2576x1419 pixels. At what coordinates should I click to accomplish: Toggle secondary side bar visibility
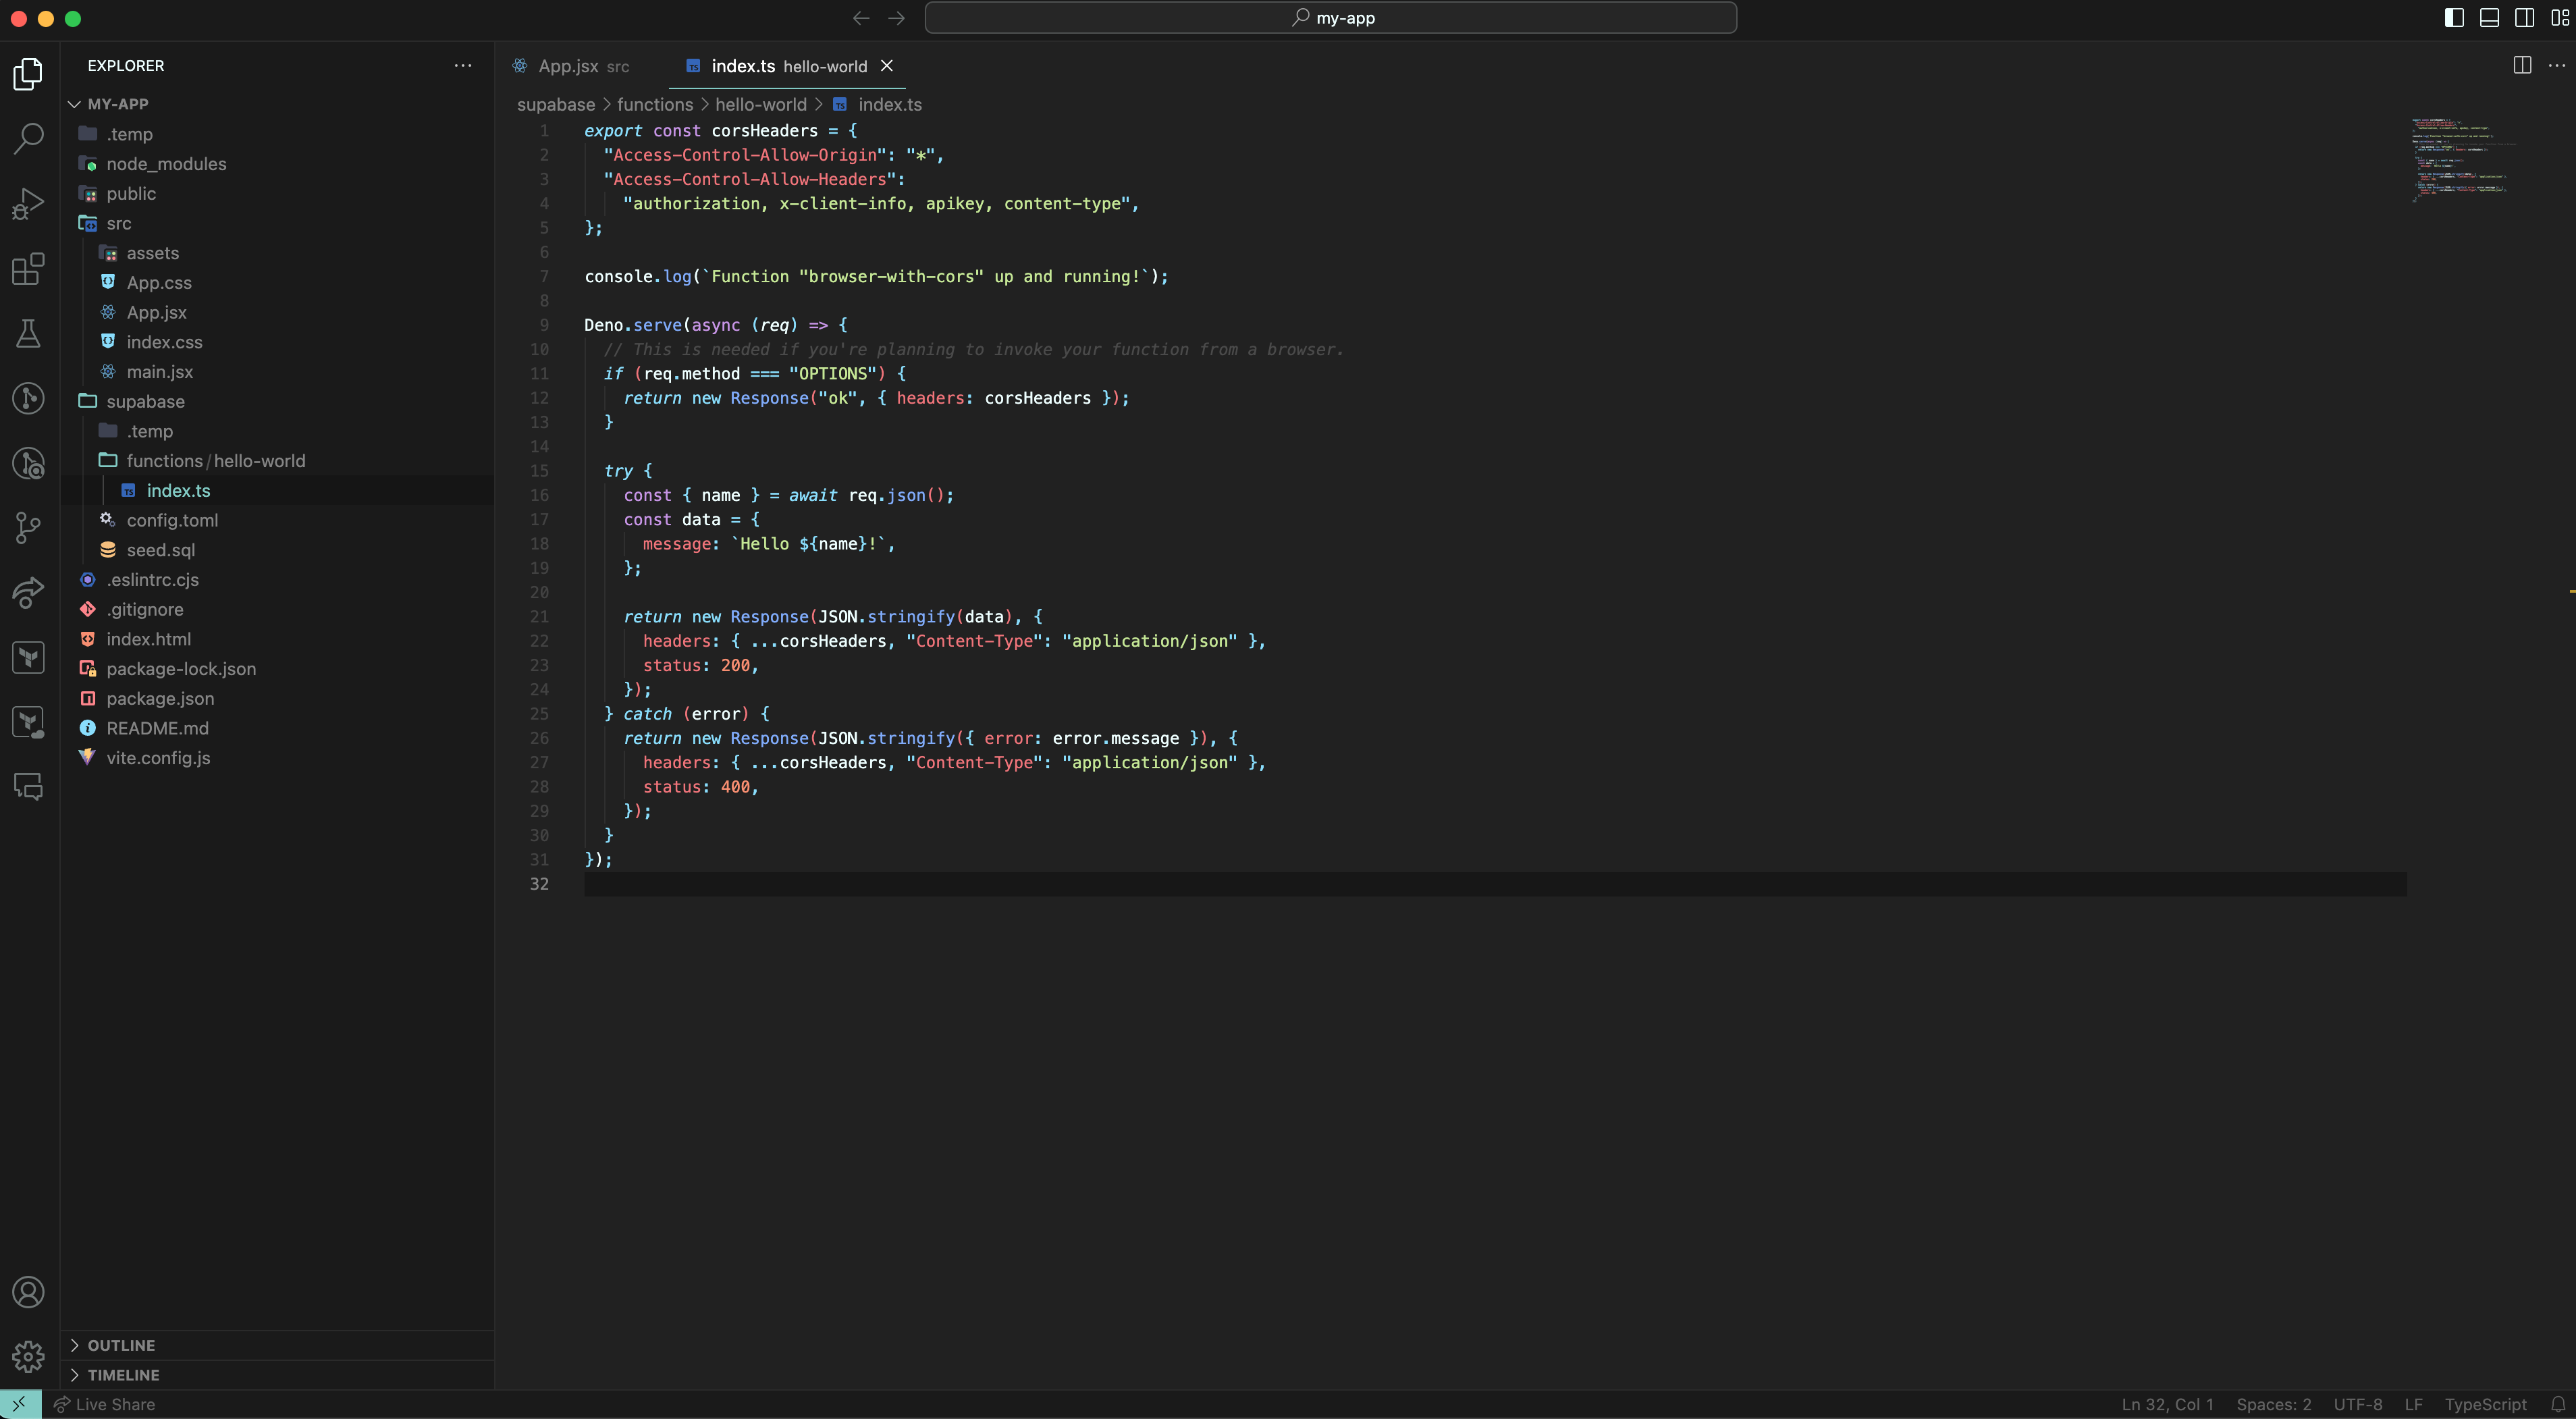tap(2524, 18)
